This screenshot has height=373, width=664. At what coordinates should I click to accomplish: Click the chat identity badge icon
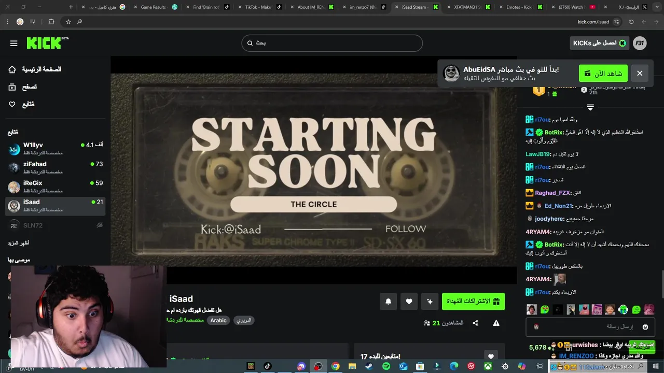tap(536, 327)
